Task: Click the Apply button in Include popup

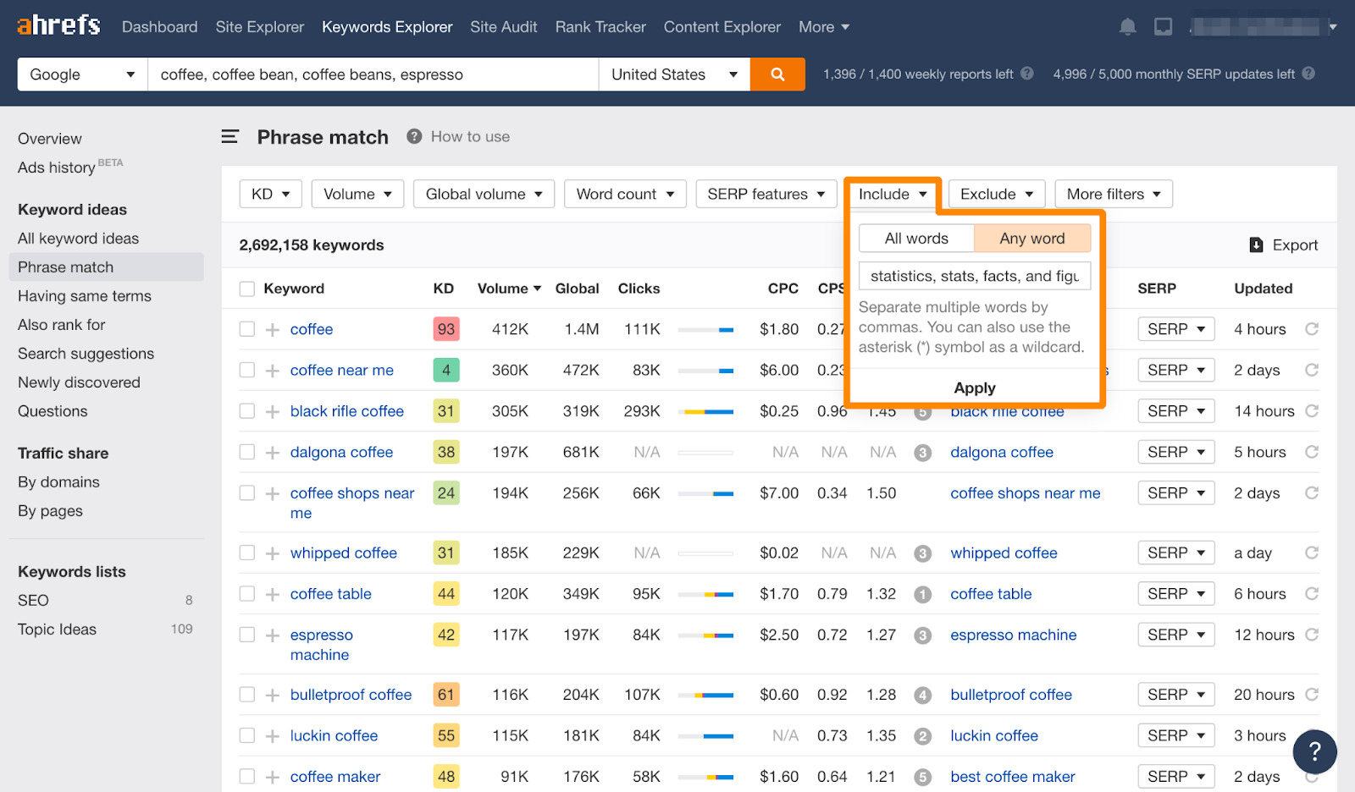Action: pos(974,388)
